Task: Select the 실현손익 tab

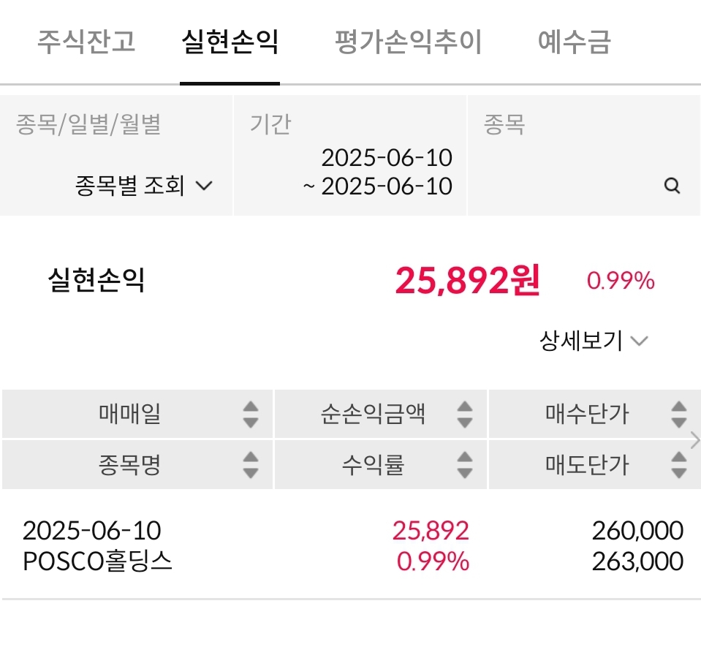Action: [230, 42]
